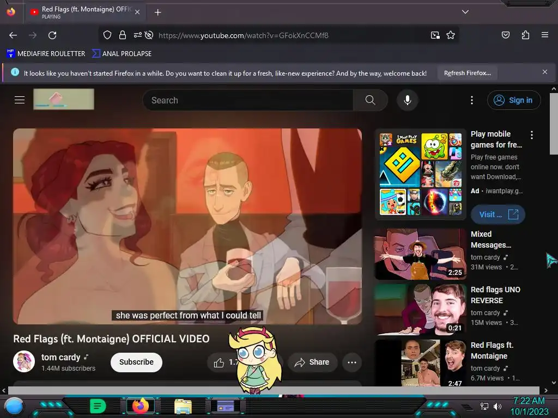Click on the video player
The width and height of the screenshot is (558, 418).
187,226
